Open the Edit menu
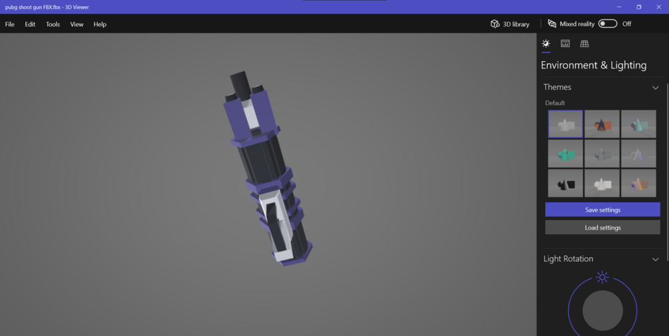Screen dimensions: 669x336 tap(30, 25)
